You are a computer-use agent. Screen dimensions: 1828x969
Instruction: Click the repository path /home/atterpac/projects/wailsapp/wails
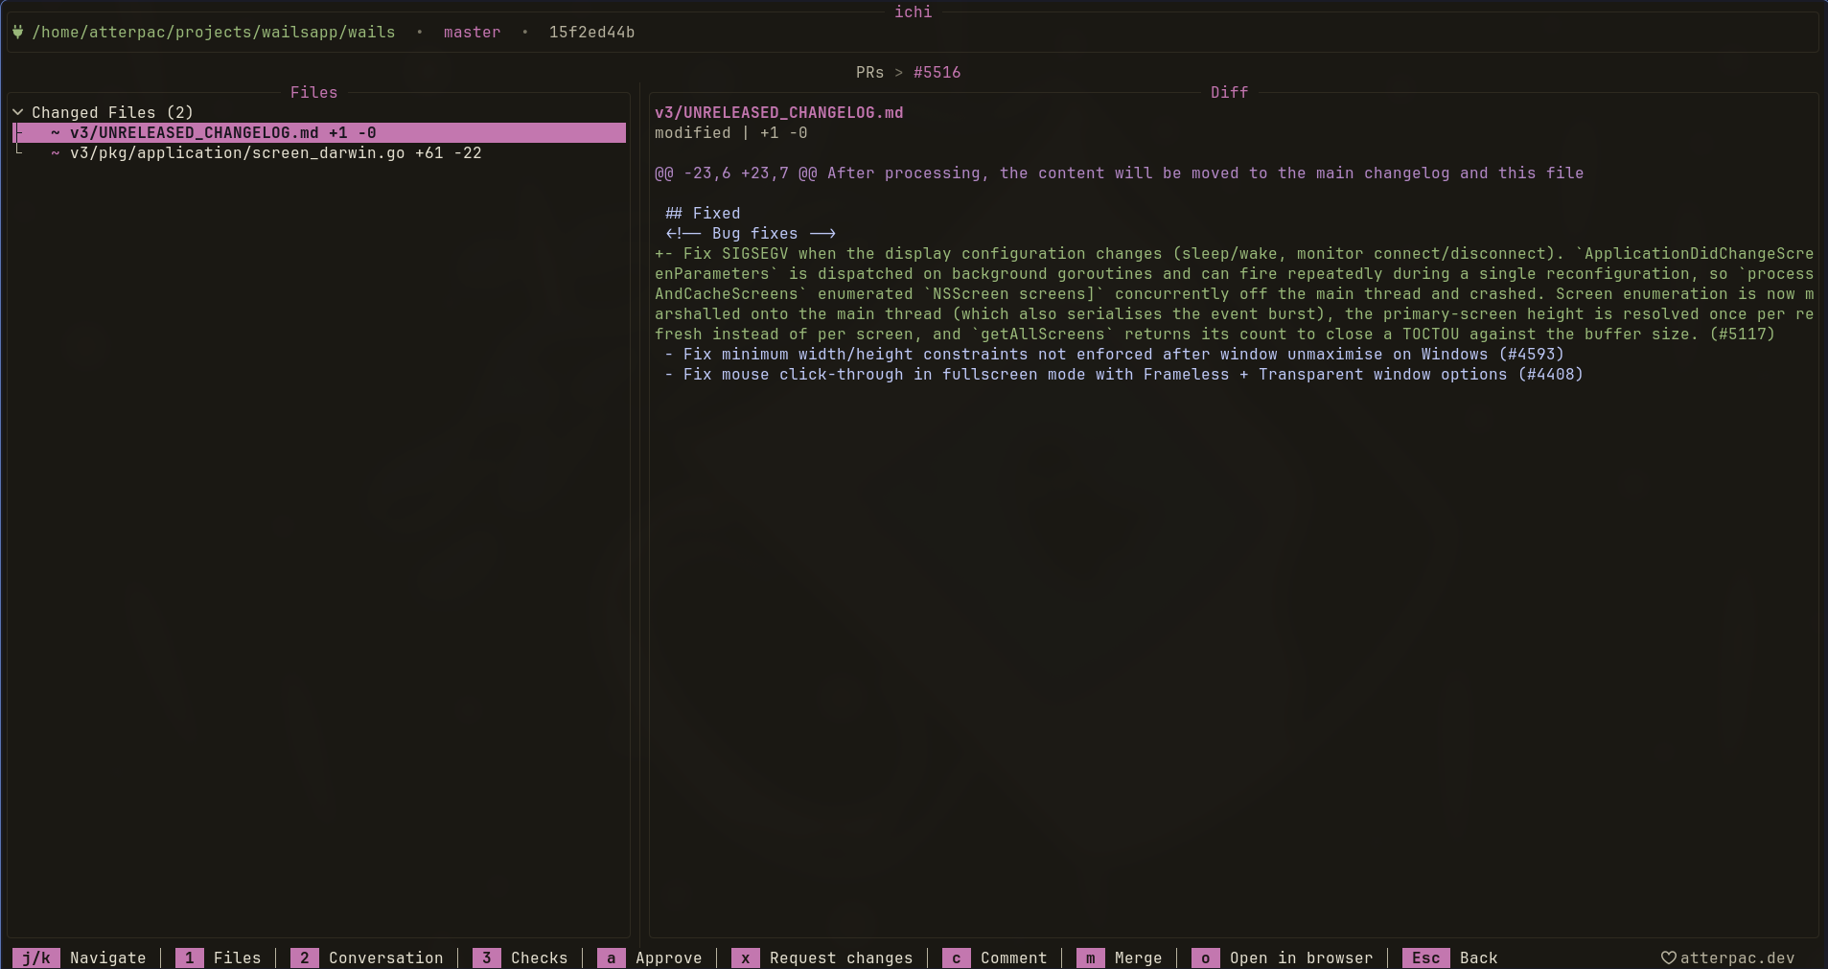(214, 32)
